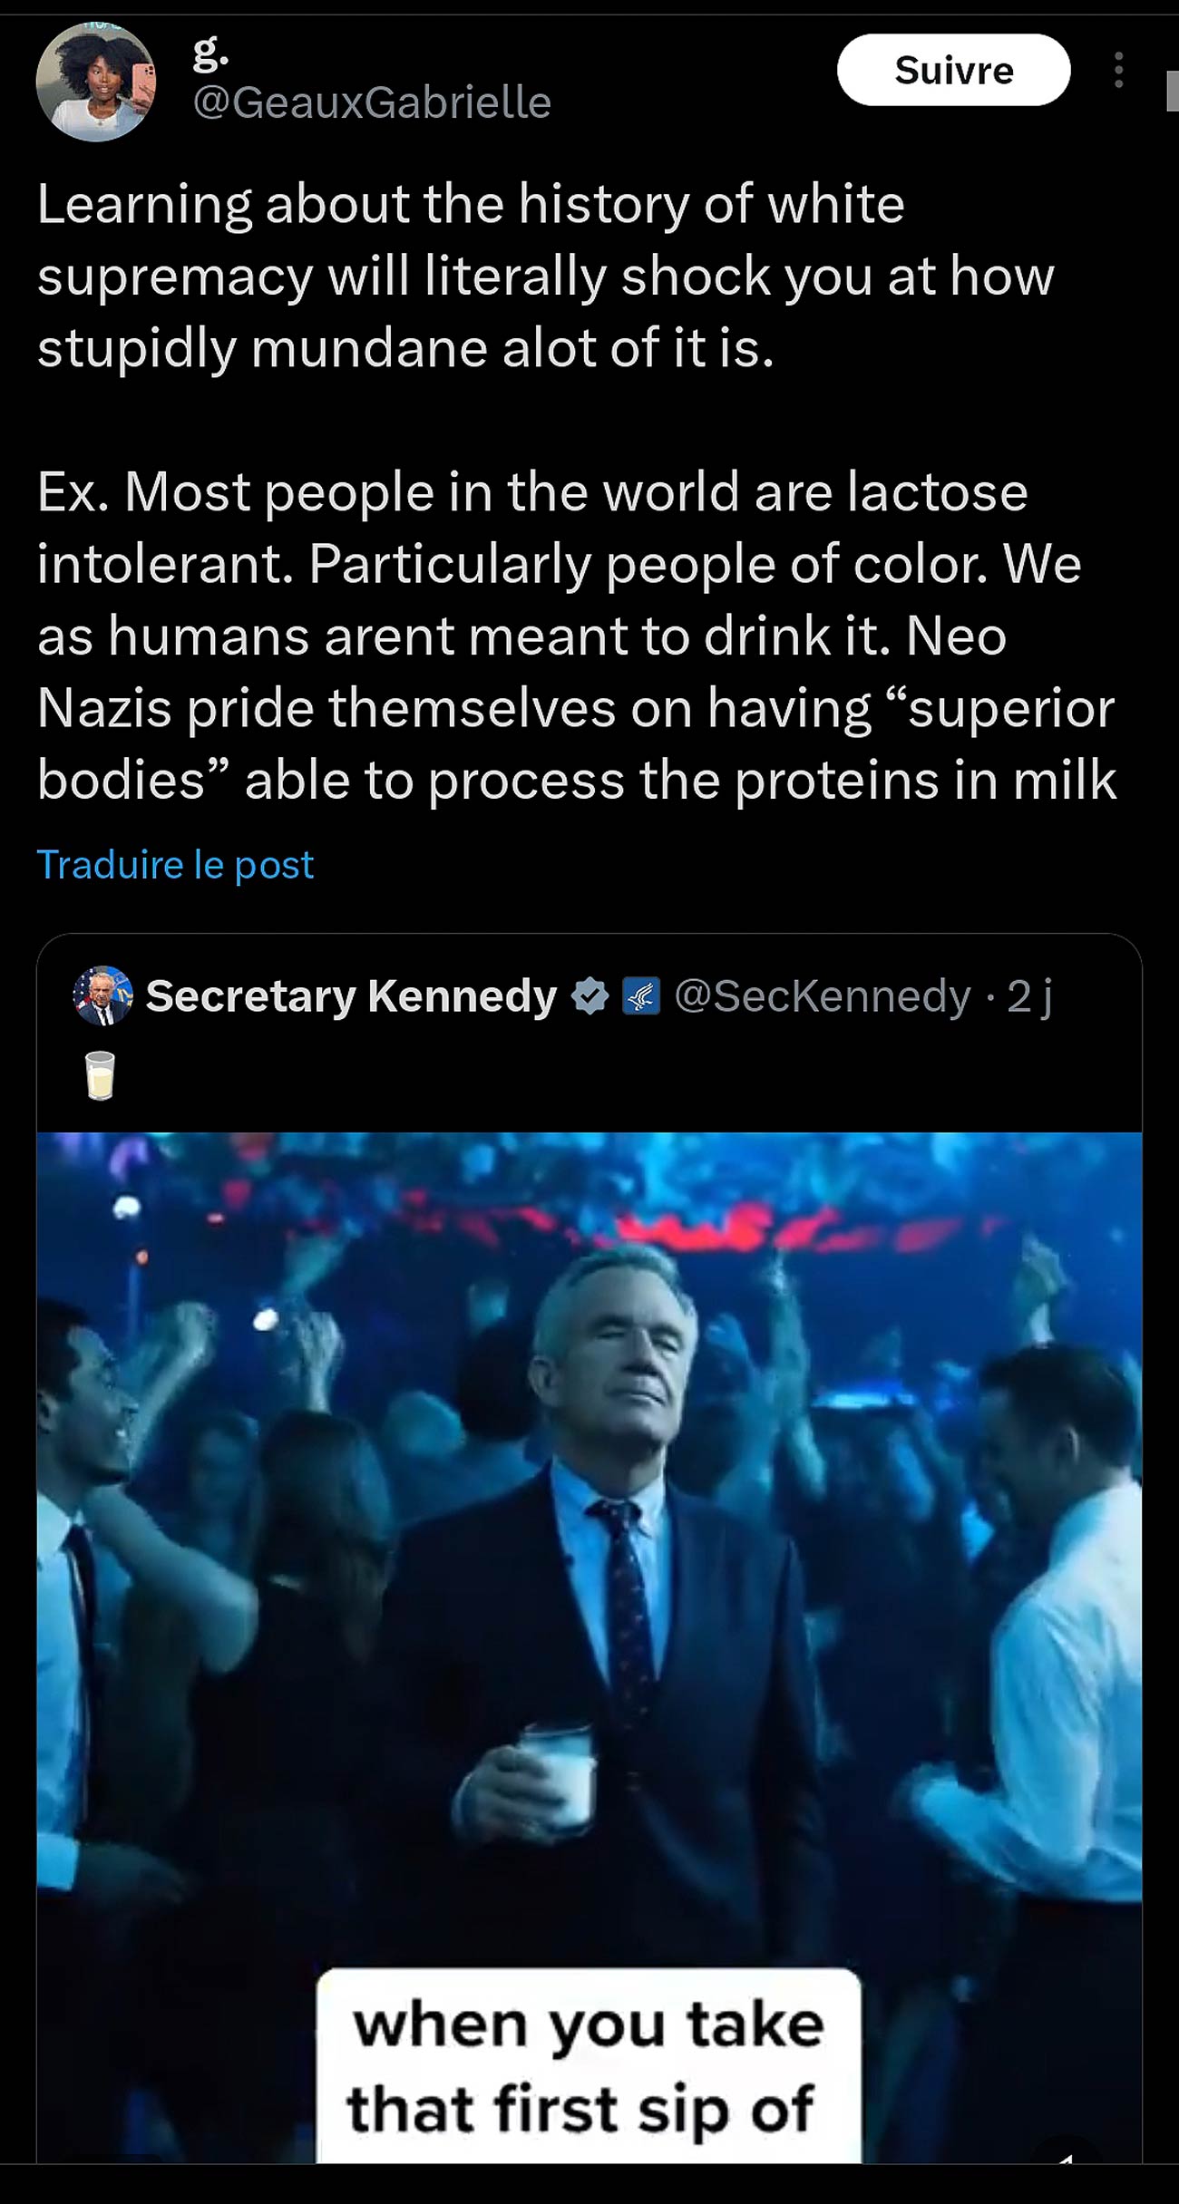Click the milk glass emoji
Image resolution: width=1179 pixels, height=2204 pixels.
[x=100, y=1074]
